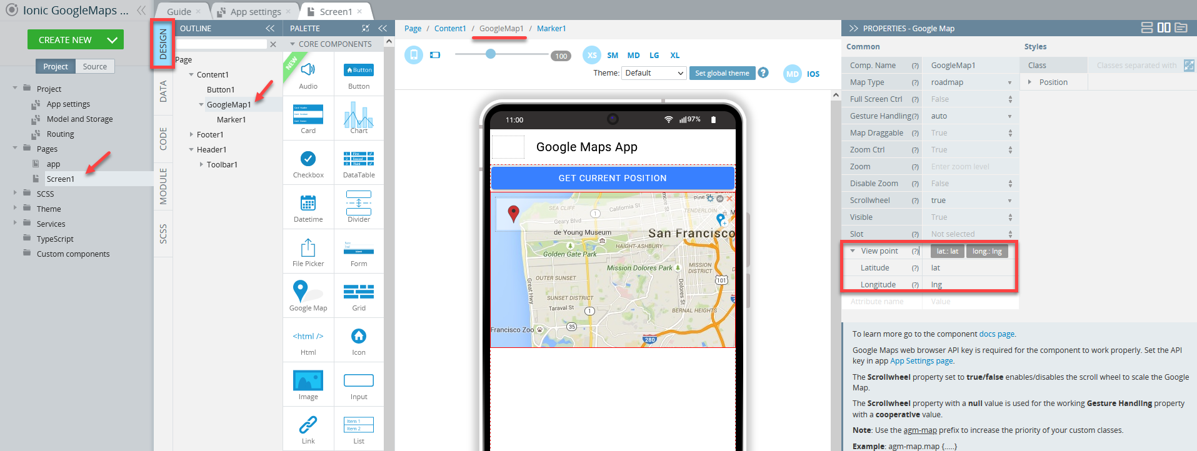Viewport: 1197px width, 451px height.
Task: Toggle Project view button
Action: click(56, 66)
